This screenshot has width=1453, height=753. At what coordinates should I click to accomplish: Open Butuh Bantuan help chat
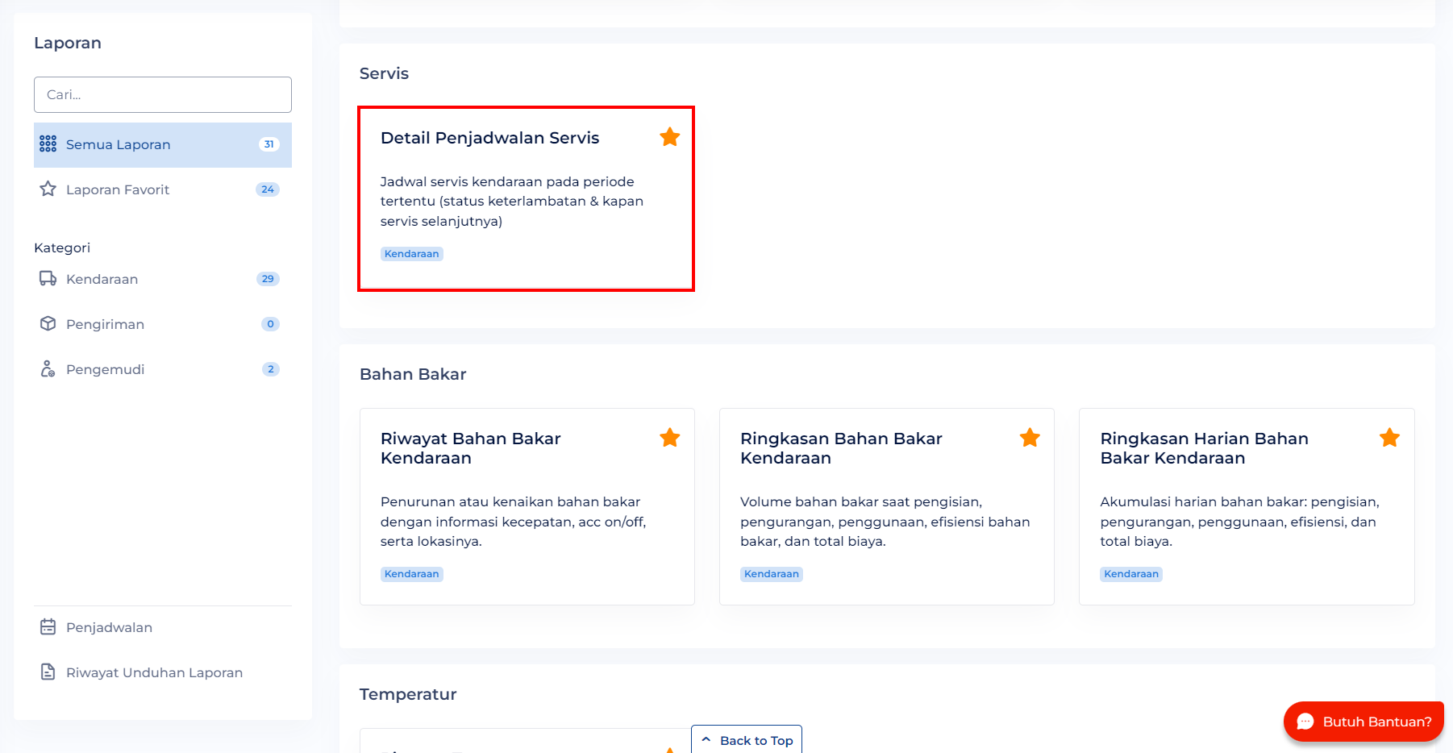click(x=1363, y=722)
